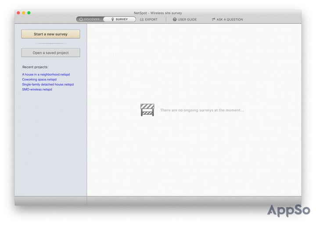Click the no ongoing surveys message
This screenshot has height=225, width=316.
tap(202, 110)
